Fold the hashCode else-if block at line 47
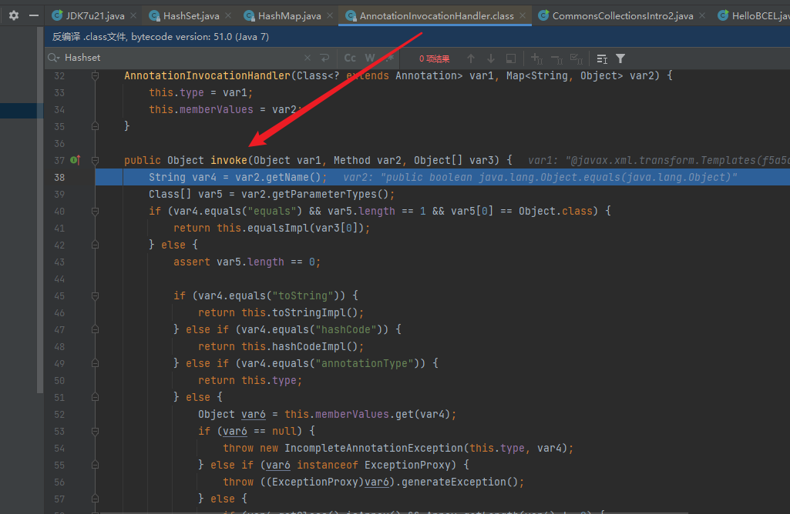 point(95,329)
